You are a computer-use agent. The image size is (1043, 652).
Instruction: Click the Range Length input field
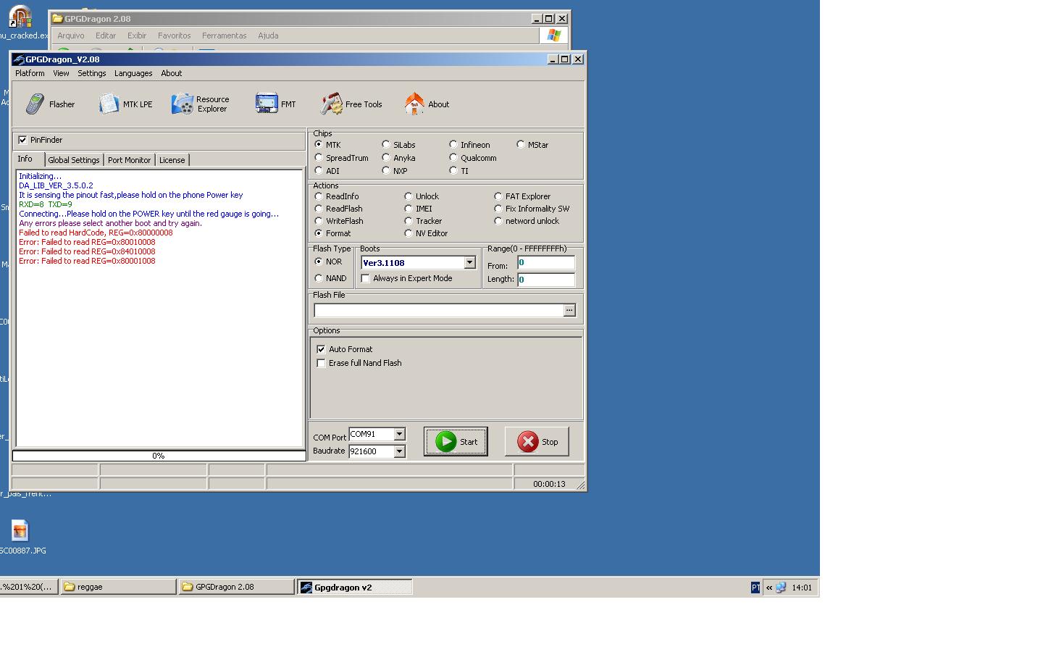(x=546, y=280)
